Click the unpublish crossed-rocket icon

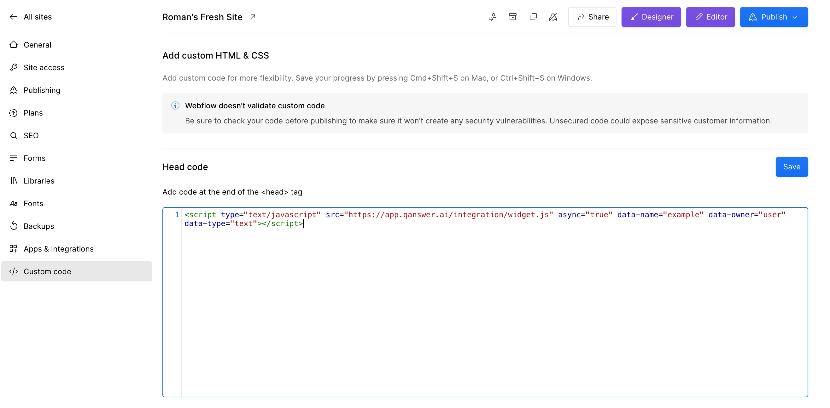click(x=553, y=17)
